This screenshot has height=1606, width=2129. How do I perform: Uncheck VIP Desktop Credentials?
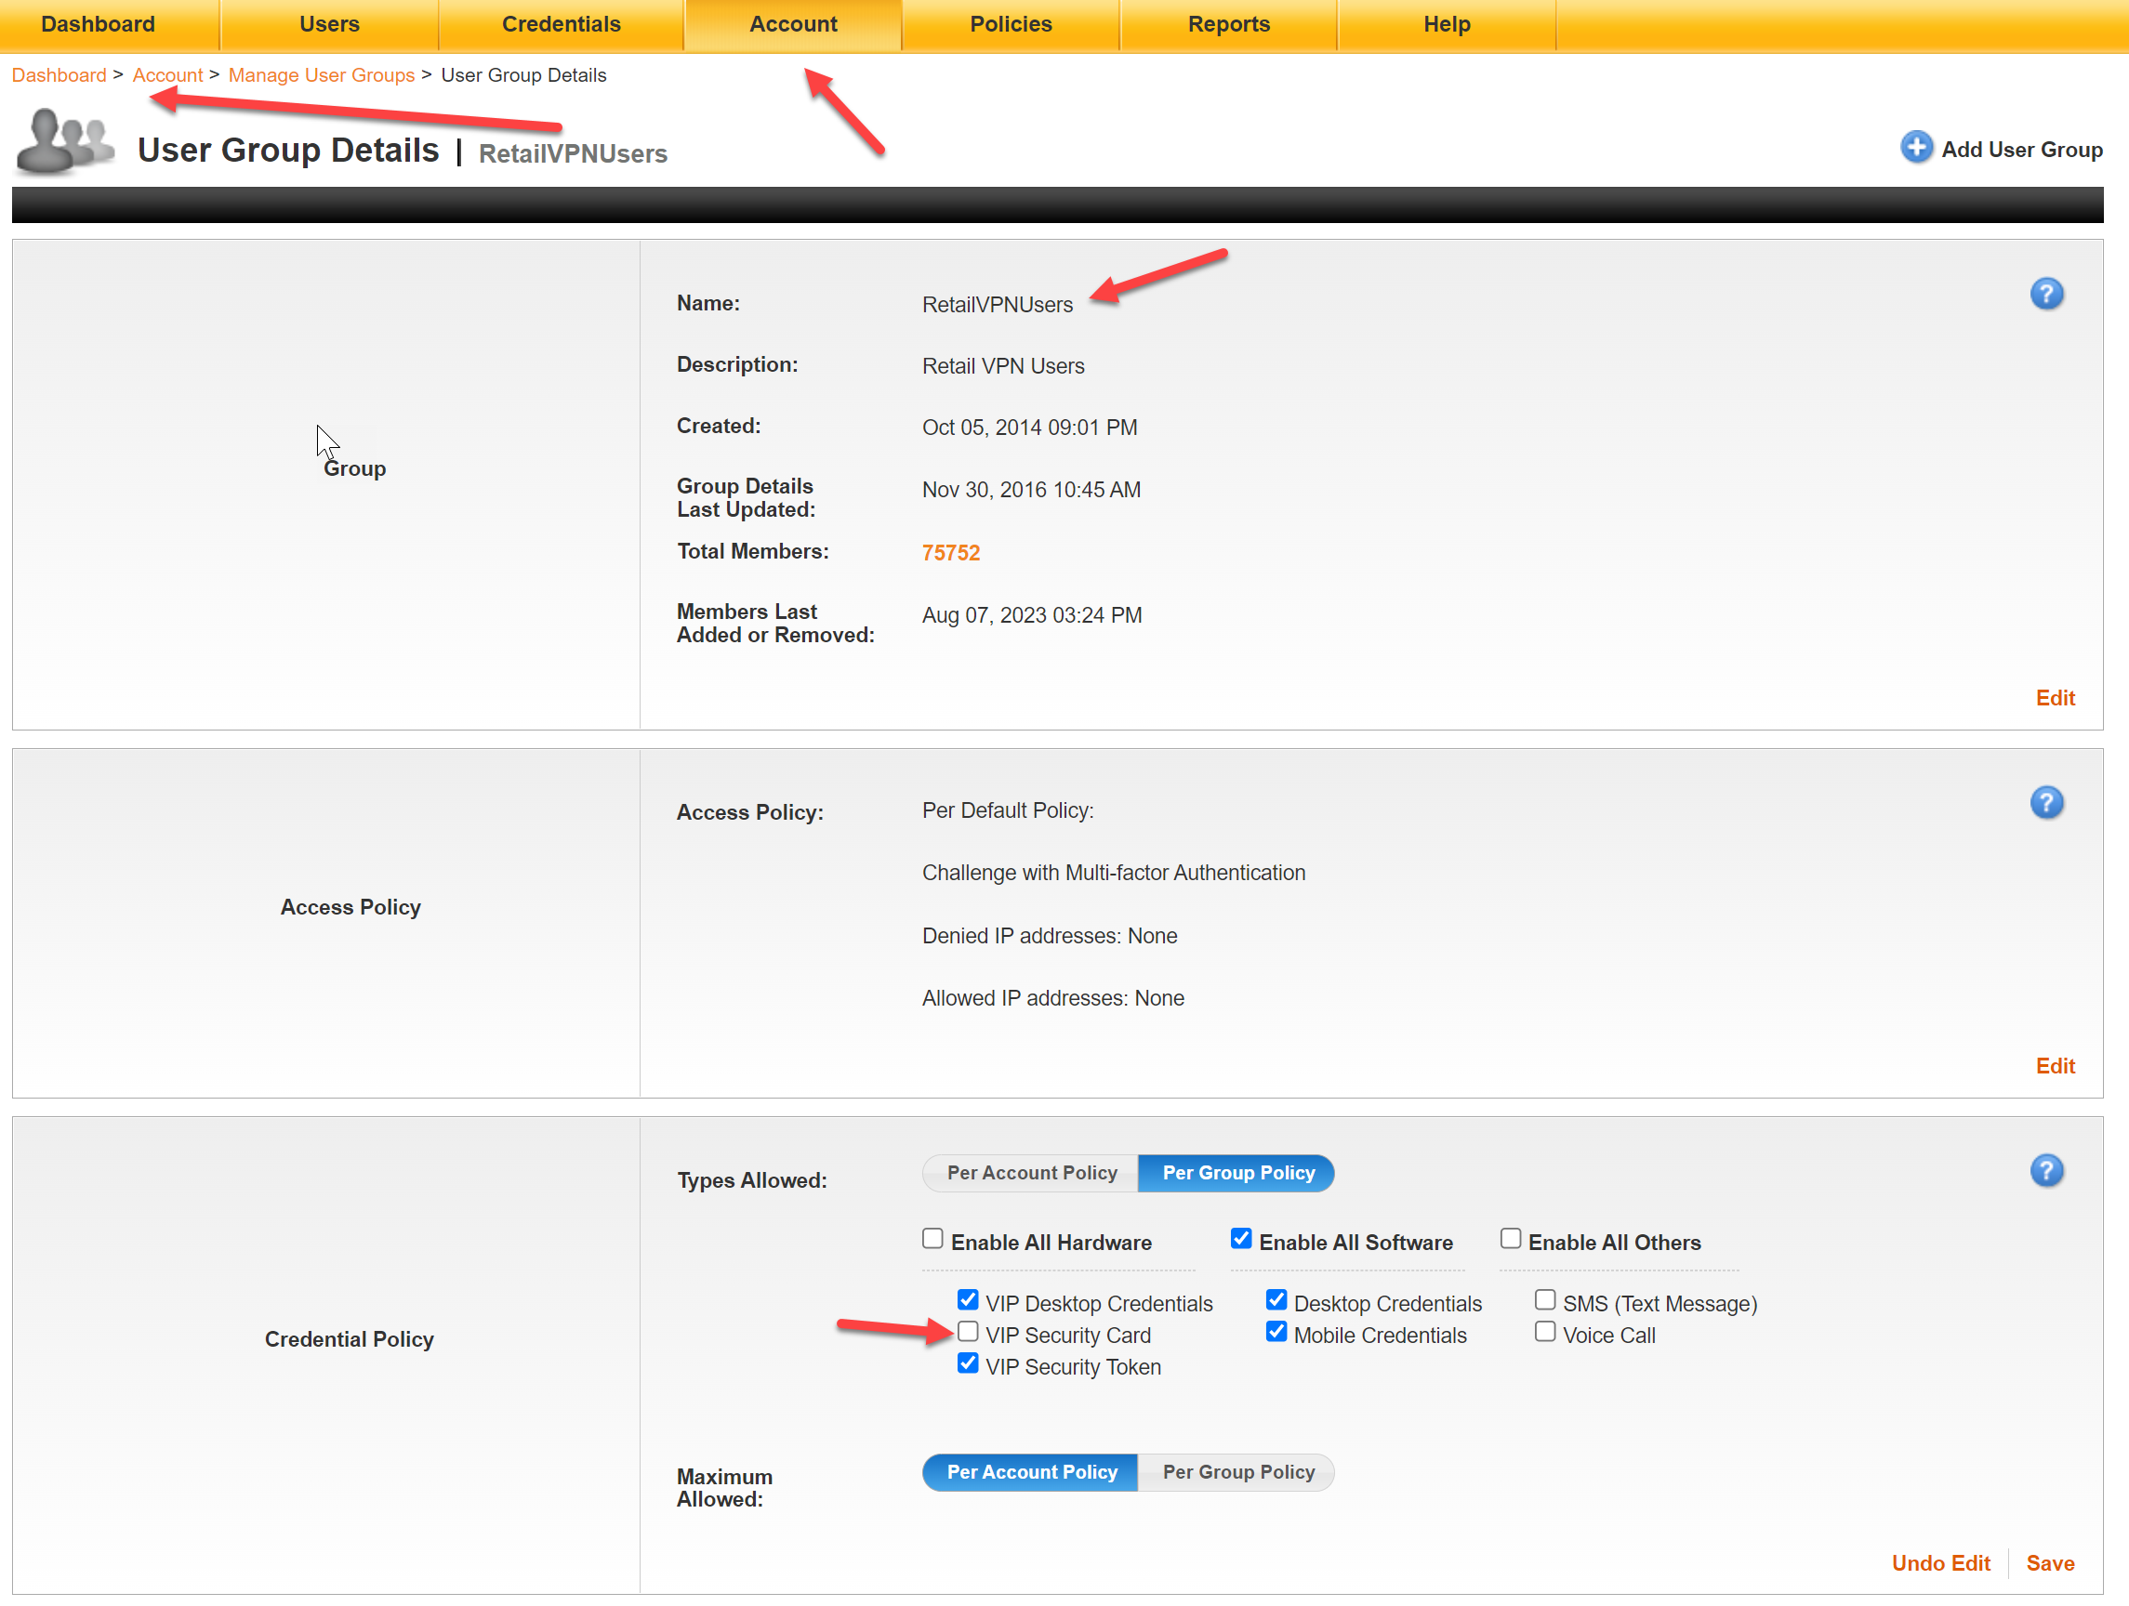click(967, 1300)
